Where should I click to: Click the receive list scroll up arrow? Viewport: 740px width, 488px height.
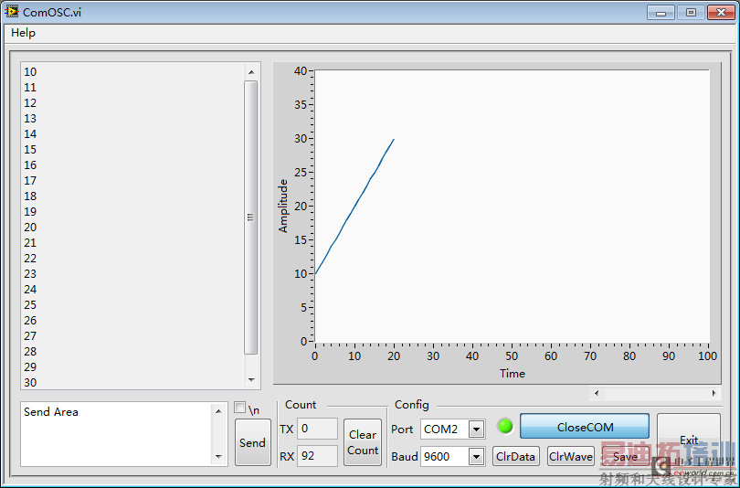[251, 72]
